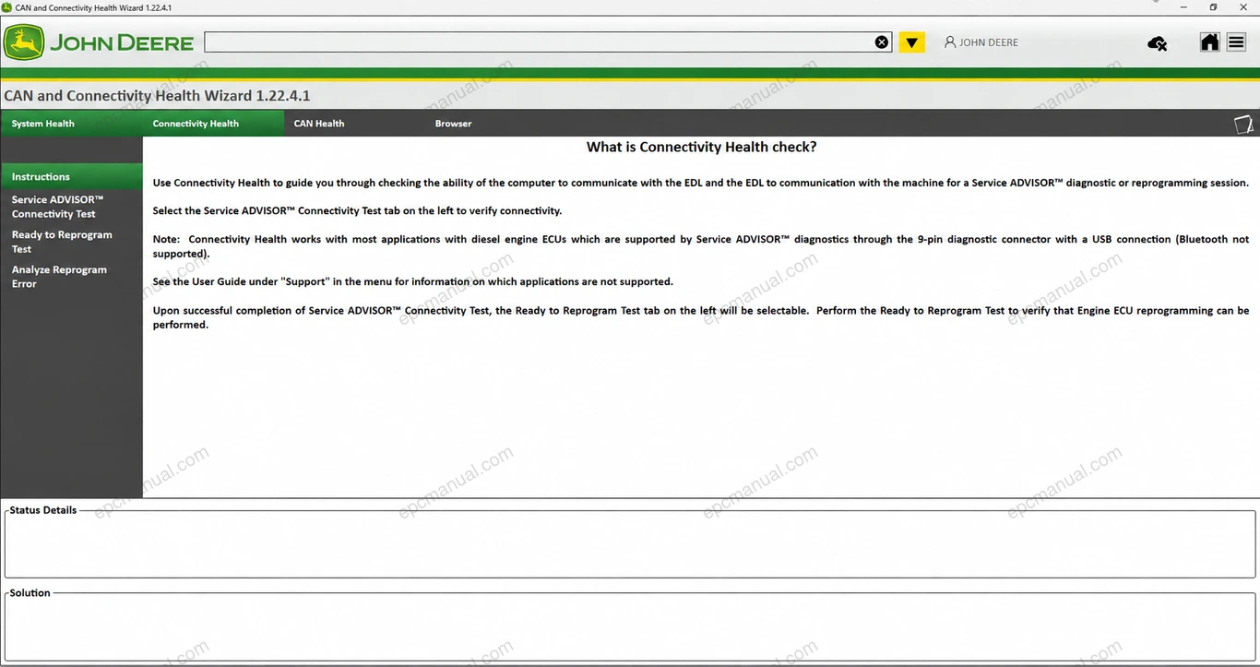Open Analyze Reprogram Error item
This screenshot has width=1260, height=667.
click(59, 277)
